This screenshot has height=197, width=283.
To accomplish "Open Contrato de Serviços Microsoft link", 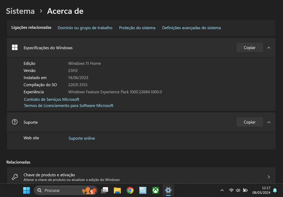I will pyautogui.click(x=52, y=99).
